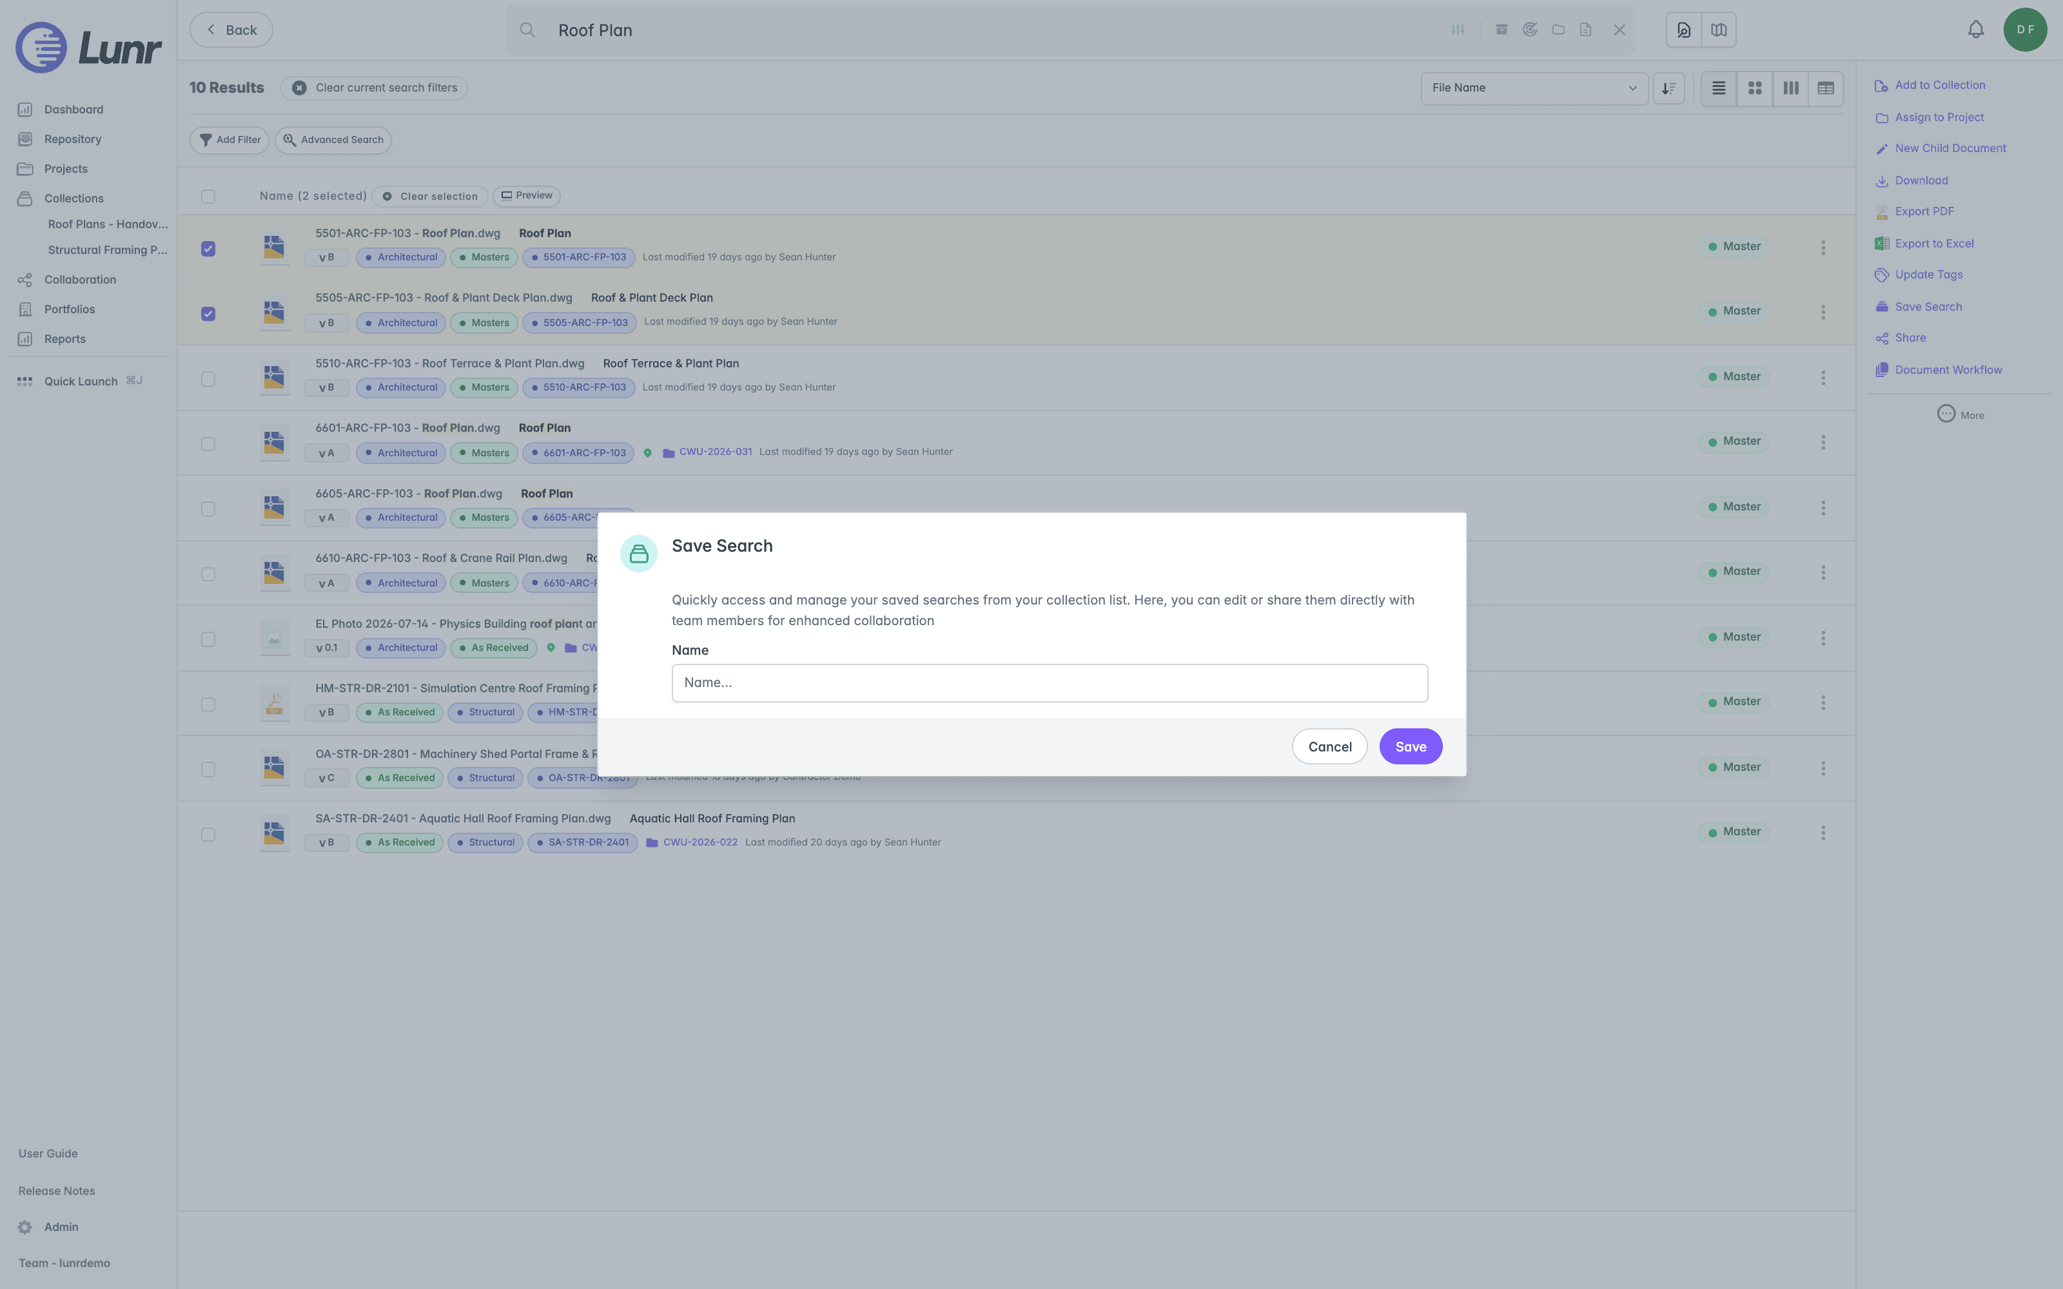Click the document icon in search bar

[1586, 30]
